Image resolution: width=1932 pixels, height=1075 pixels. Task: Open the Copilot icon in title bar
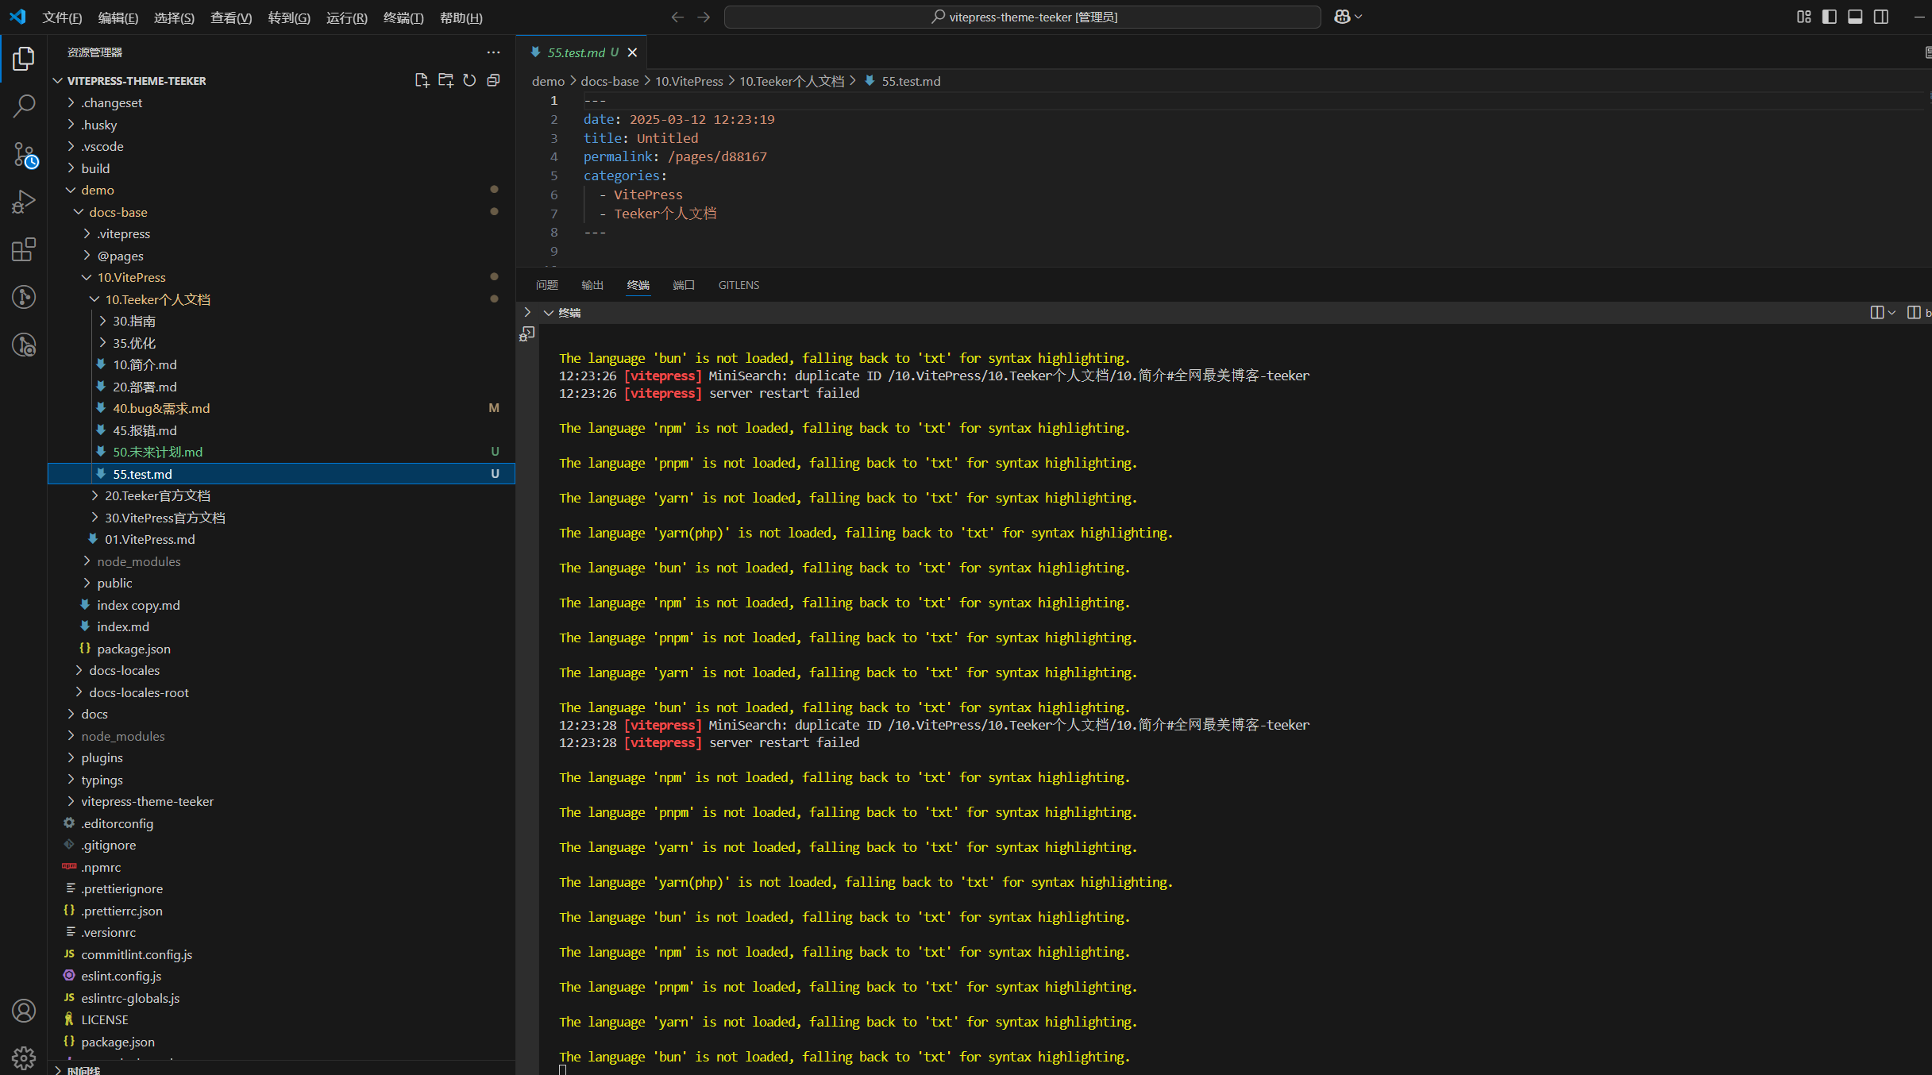tap(1342, 17)
